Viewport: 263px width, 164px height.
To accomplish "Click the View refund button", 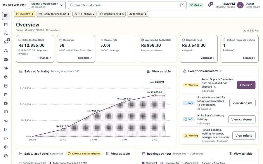I will (x=244, y=135).
